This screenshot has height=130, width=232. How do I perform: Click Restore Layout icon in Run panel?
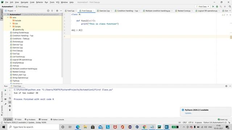pyautogui.click(x=5, y=99)
